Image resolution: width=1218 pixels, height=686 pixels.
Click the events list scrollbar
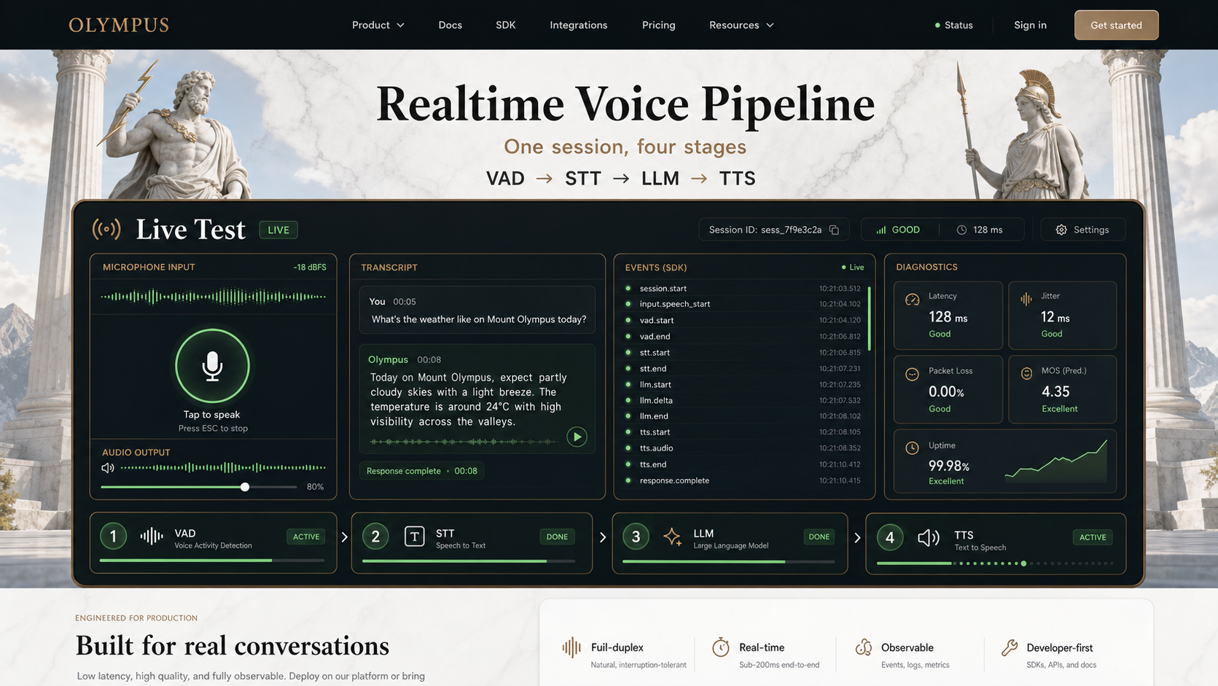869,319
